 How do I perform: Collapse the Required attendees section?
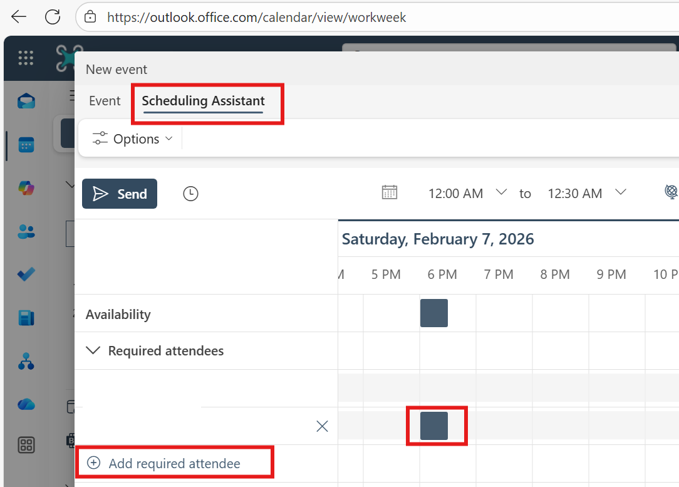click(x=93, y=350)
